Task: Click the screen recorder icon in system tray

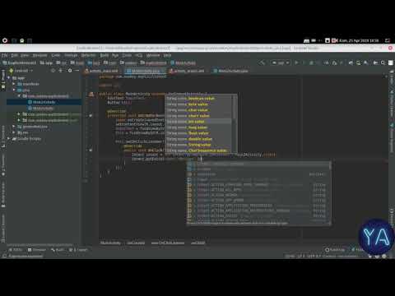Action: coord(334,40)
